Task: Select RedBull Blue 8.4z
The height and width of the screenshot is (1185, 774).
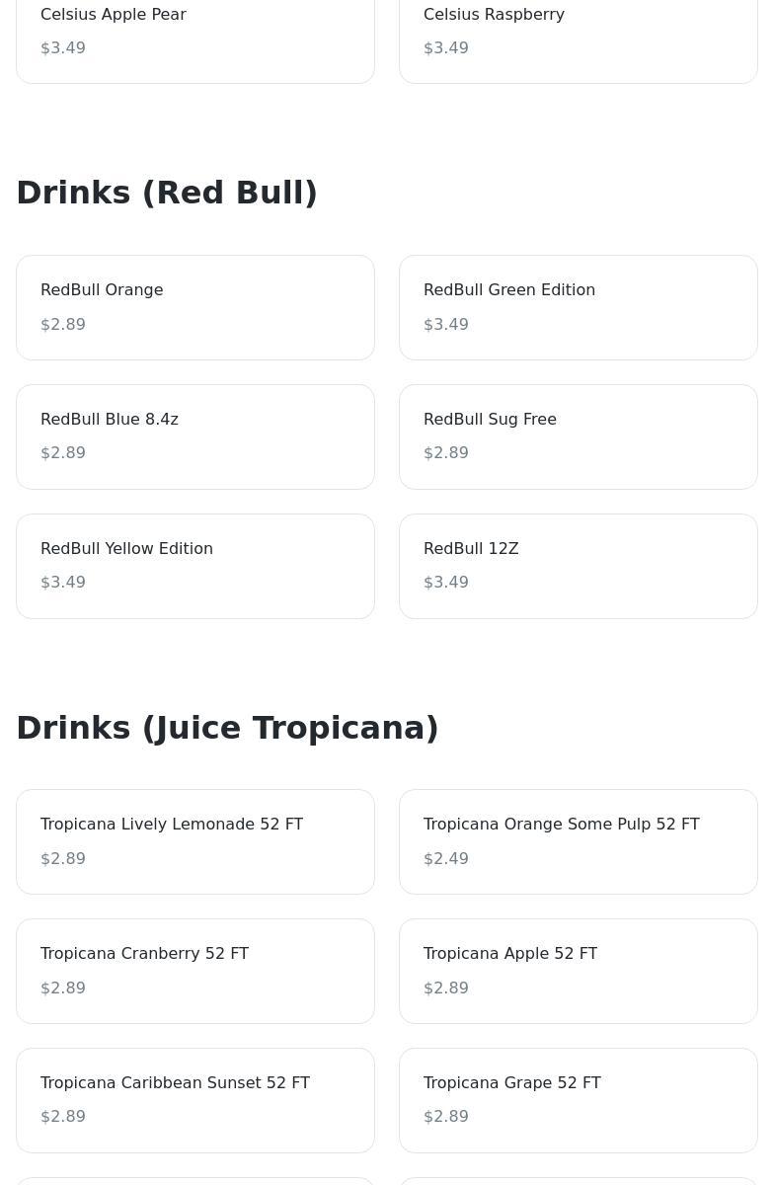Action: [x=194, y=436]
